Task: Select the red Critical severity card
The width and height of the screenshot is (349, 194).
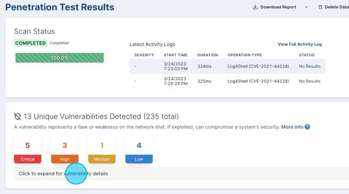Action: [x=27, y=150]
